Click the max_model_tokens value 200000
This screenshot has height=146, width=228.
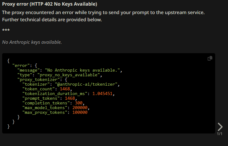pos(80,108)
